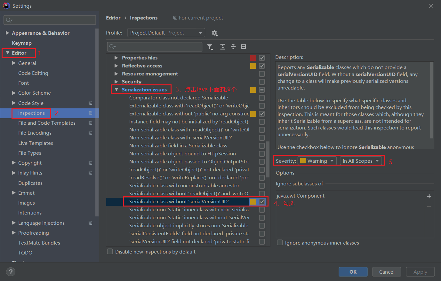Click the IntelliJ logo in the title bar
The height and width of the screenshot is (281, 441).
6,5
